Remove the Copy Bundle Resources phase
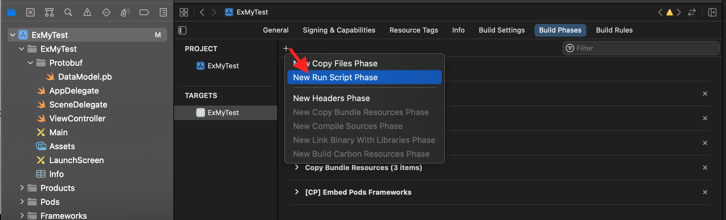The image size is (726, 220). coord(705,168)
